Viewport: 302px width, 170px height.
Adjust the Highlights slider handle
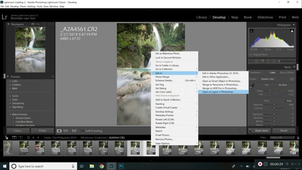point(274,114)
